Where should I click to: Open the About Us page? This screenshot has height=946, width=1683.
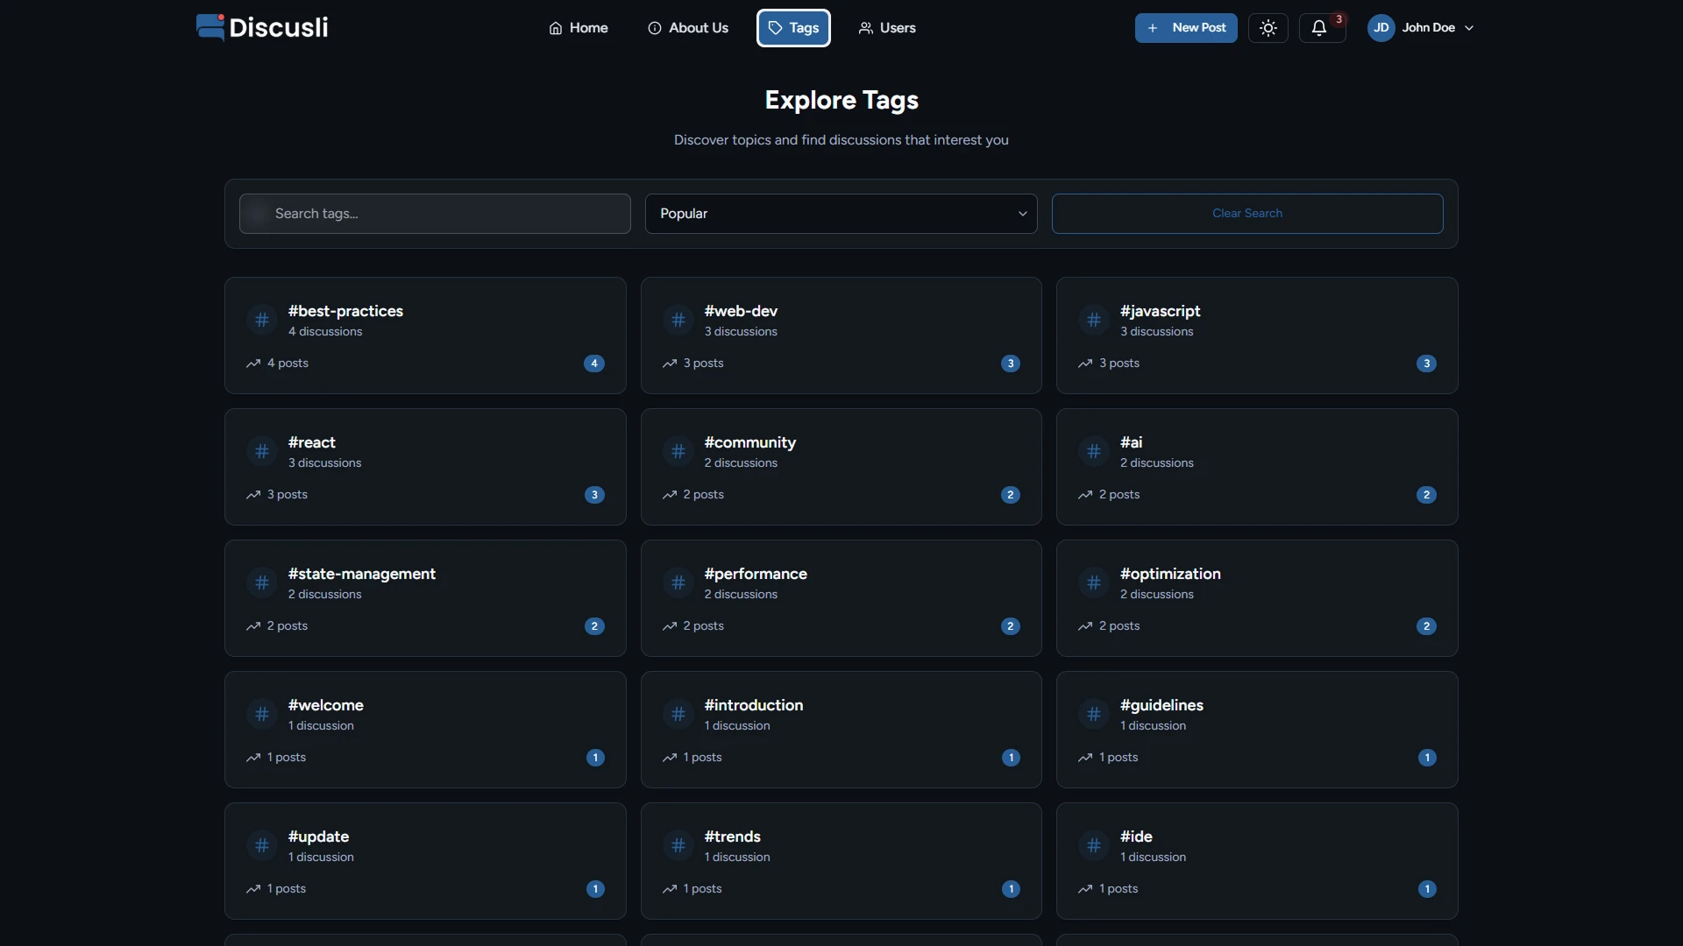pos(688,28)
